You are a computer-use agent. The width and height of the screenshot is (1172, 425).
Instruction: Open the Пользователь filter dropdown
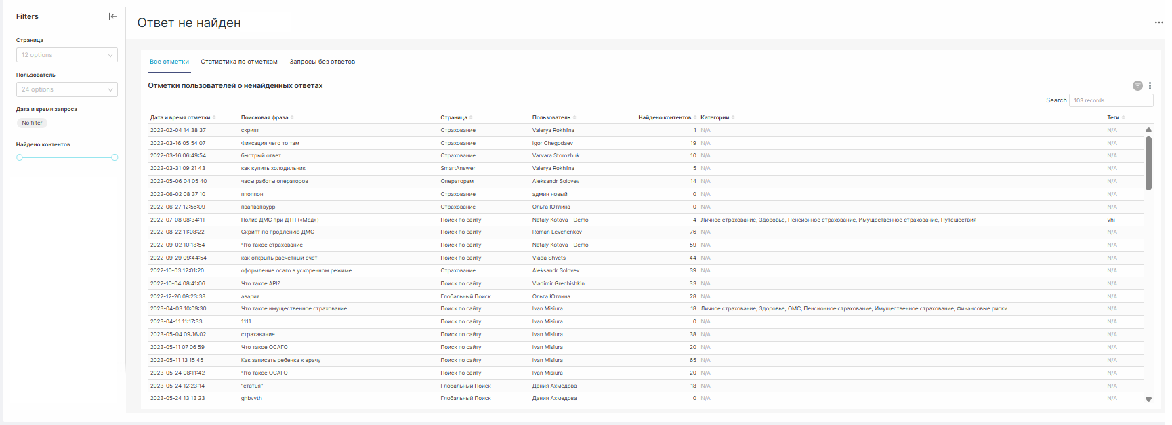tap(66, 89)
